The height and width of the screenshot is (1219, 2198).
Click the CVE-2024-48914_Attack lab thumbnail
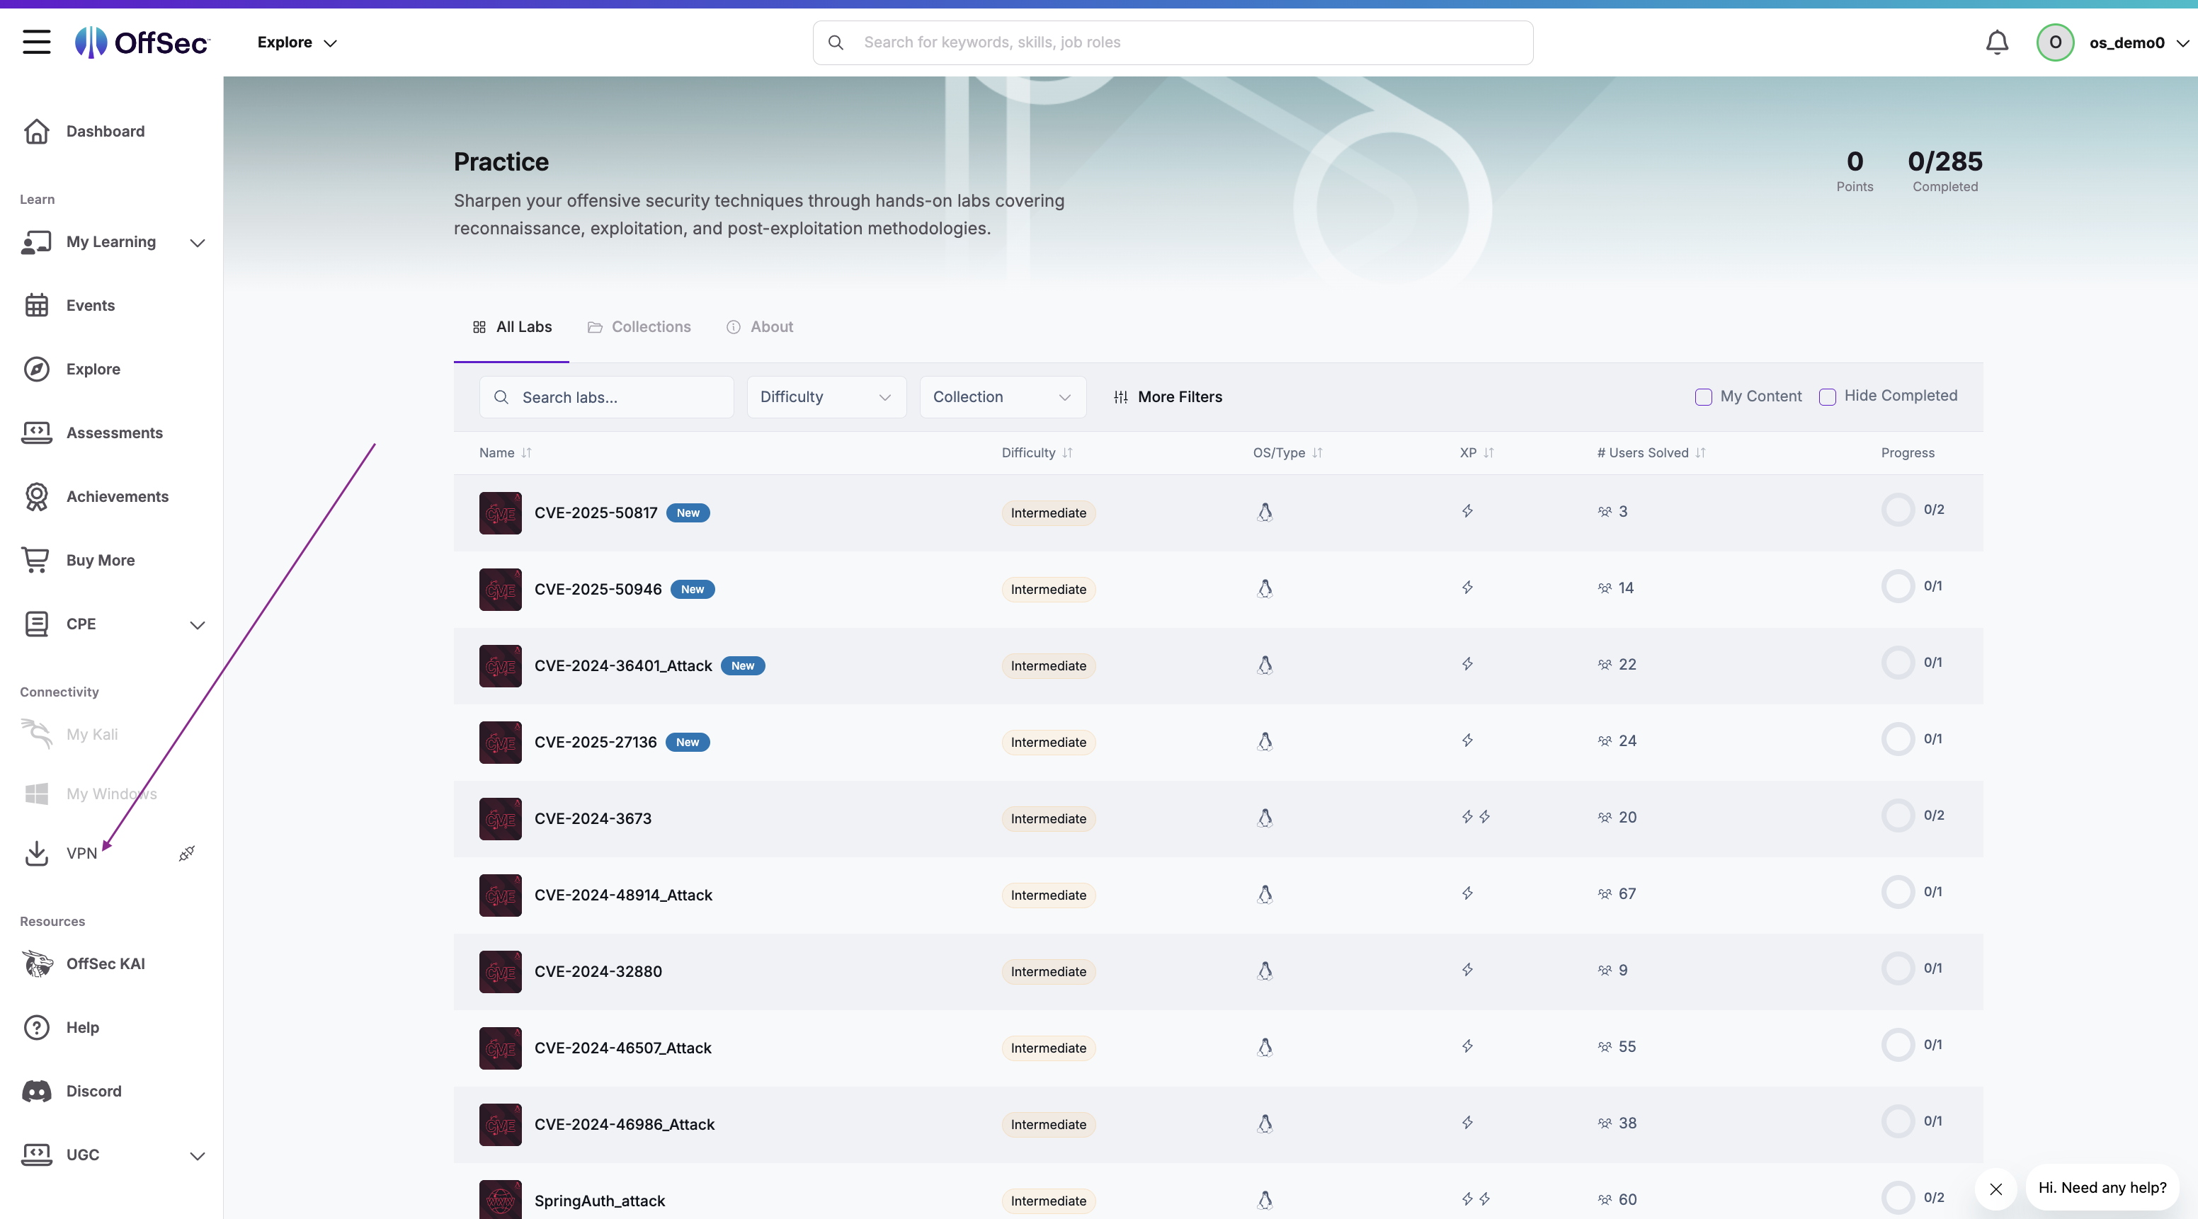pos(500,895)
